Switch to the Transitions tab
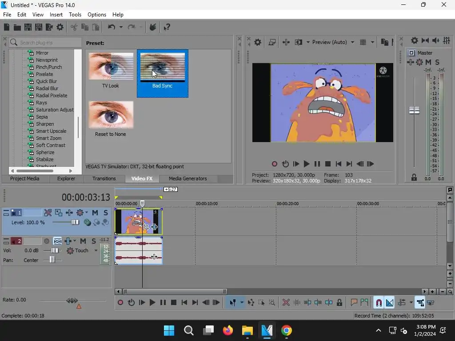This screenshot has height=341, width=455. 104,178
